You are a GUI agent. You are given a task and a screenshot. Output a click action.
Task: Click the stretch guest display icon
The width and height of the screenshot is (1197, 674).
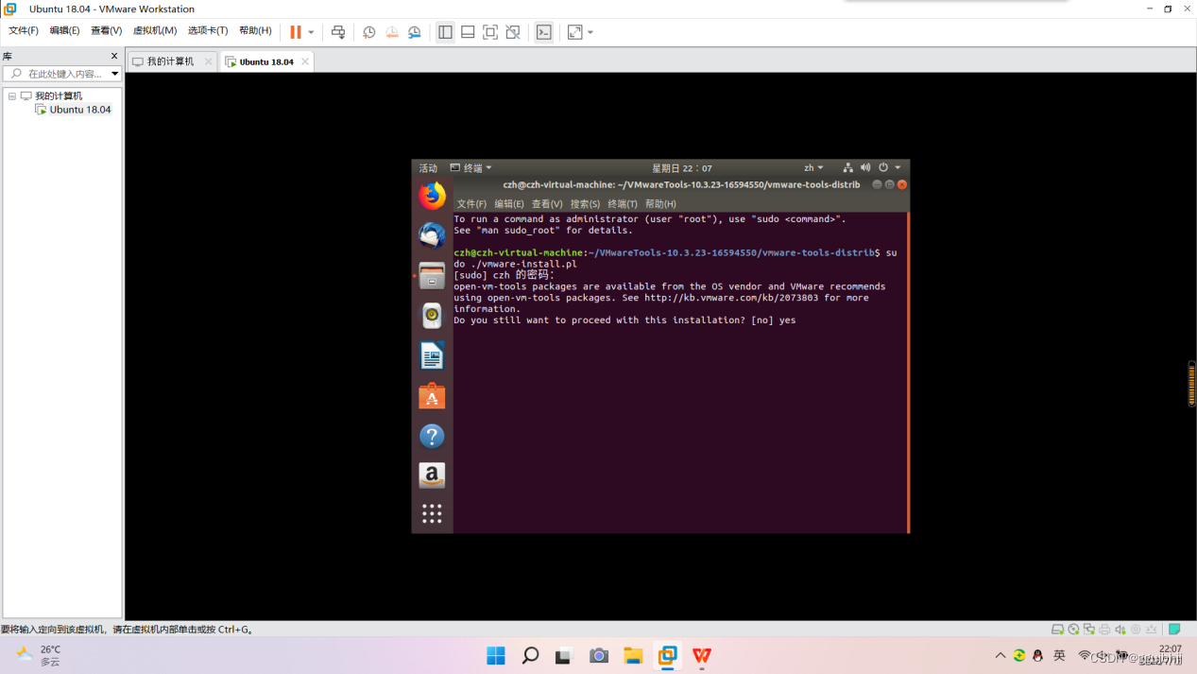click(575, 32)
